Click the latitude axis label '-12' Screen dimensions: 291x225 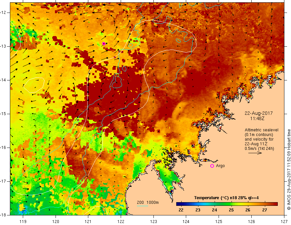click(x=3, y=13)
